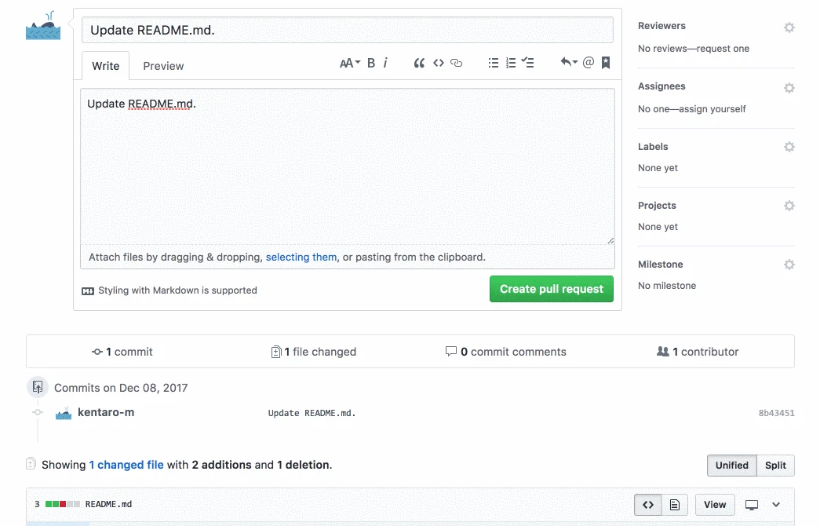Open the text size heading dropdown
The image size is (820, 526).
(x=350, y=64)
